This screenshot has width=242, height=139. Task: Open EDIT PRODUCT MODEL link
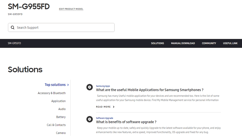pos(71,9)
